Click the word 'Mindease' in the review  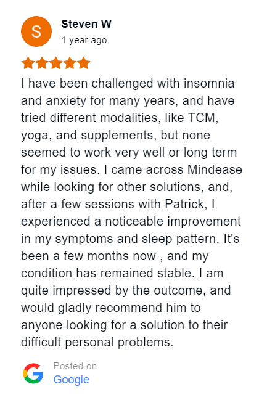click(x=215, y=169)
